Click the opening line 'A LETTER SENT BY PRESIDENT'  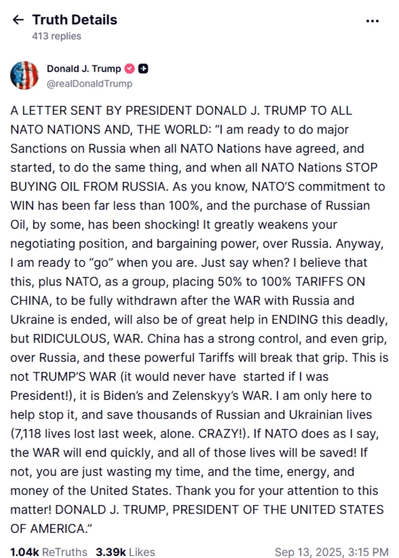pos(102,111)
